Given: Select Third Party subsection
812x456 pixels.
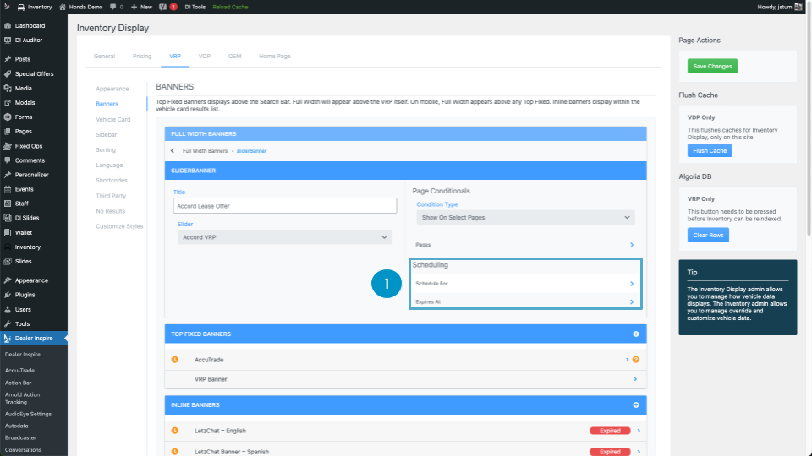Looking at the screenshot, I should 111,196.
